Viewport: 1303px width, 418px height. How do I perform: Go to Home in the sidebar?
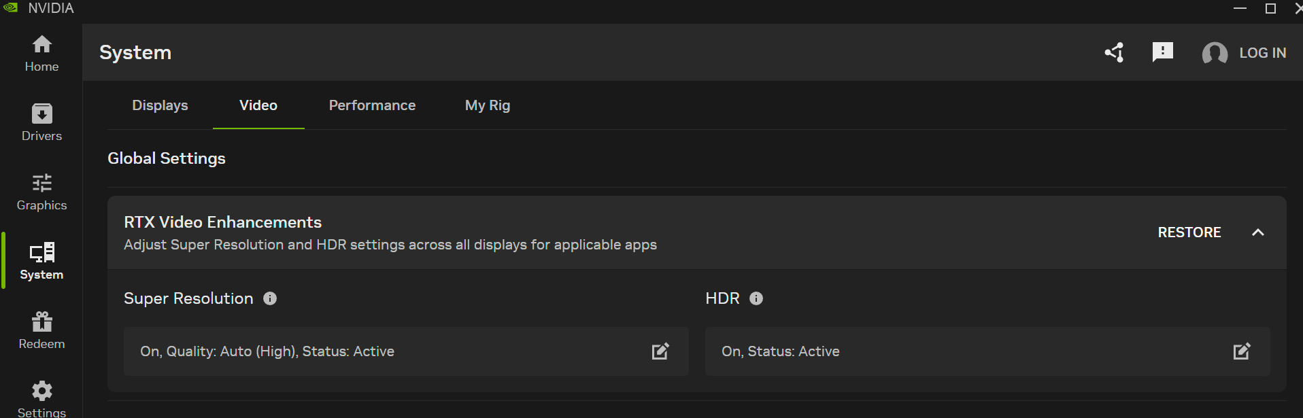[41, 54]
